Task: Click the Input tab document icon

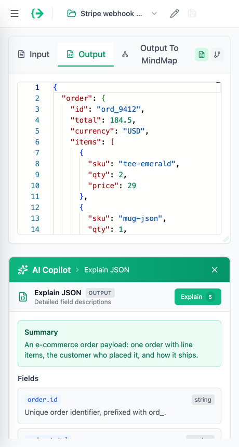Action: click(21, 55)
